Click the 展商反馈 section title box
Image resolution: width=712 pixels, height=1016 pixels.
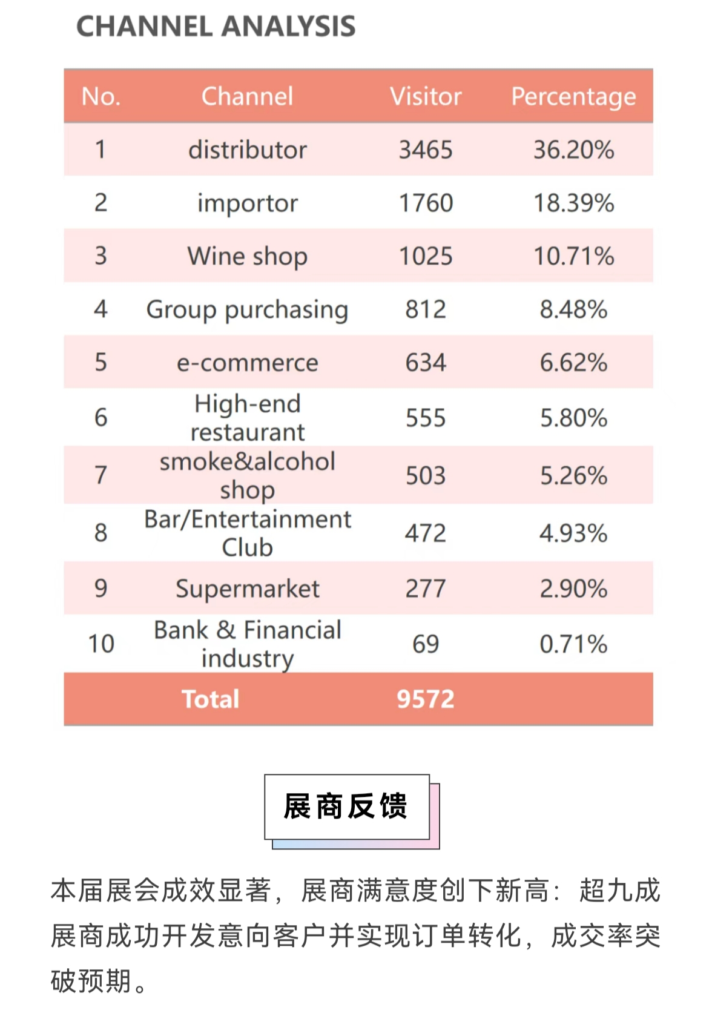pyautogui.click(x=347, y=807)
